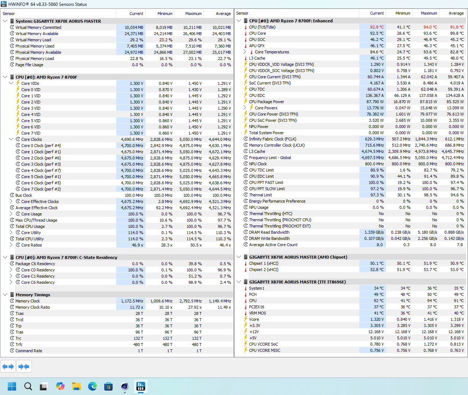The image size is (468, 395).
Task: Expand the Core Usage node
Action: click(11, 214)
